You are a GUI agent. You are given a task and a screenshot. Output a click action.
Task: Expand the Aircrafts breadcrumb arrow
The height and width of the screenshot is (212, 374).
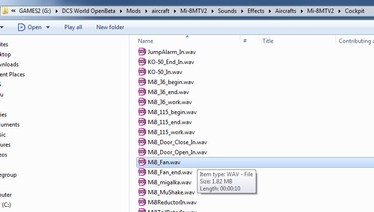(x=301, y=11)
